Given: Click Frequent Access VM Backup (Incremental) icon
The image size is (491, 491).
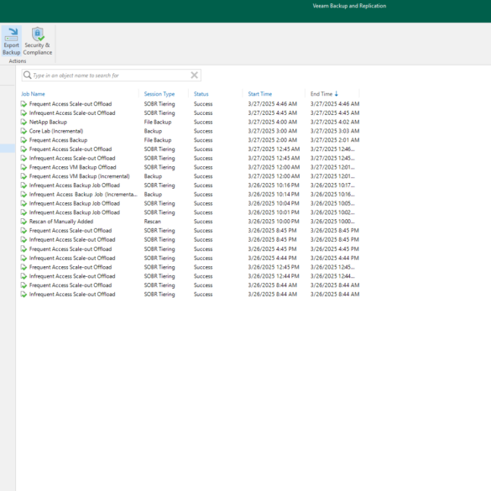Looking at the screenshot, I should pyautogui.click(x=24, y=176).
